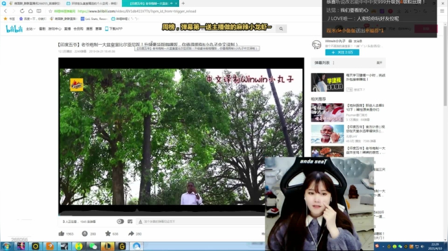Bookmark this page with the address bar star
This screenshot has height=251, width=448.
[x=50, y=11]
